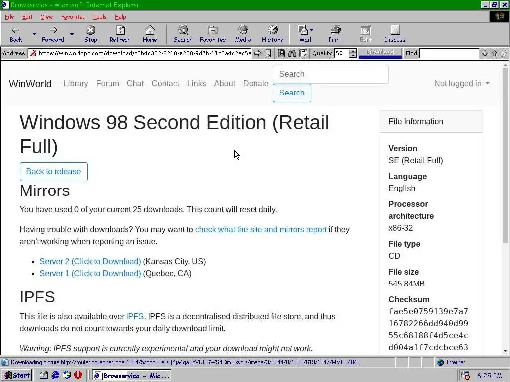510x382 pixels.
Task: Increase Quality value with up stepper
Action: click(x=353, y=51)
